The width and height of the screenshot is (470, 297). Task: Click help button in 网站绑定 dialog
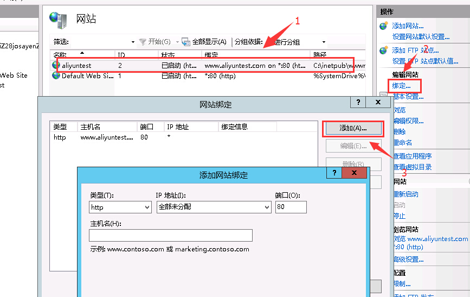(358, 102)
